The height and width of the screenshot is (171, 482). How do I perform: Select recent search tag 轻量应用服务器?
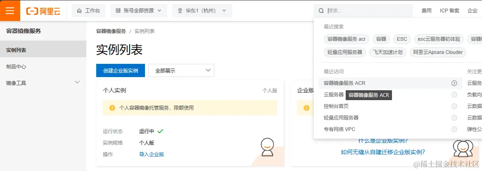345,52
